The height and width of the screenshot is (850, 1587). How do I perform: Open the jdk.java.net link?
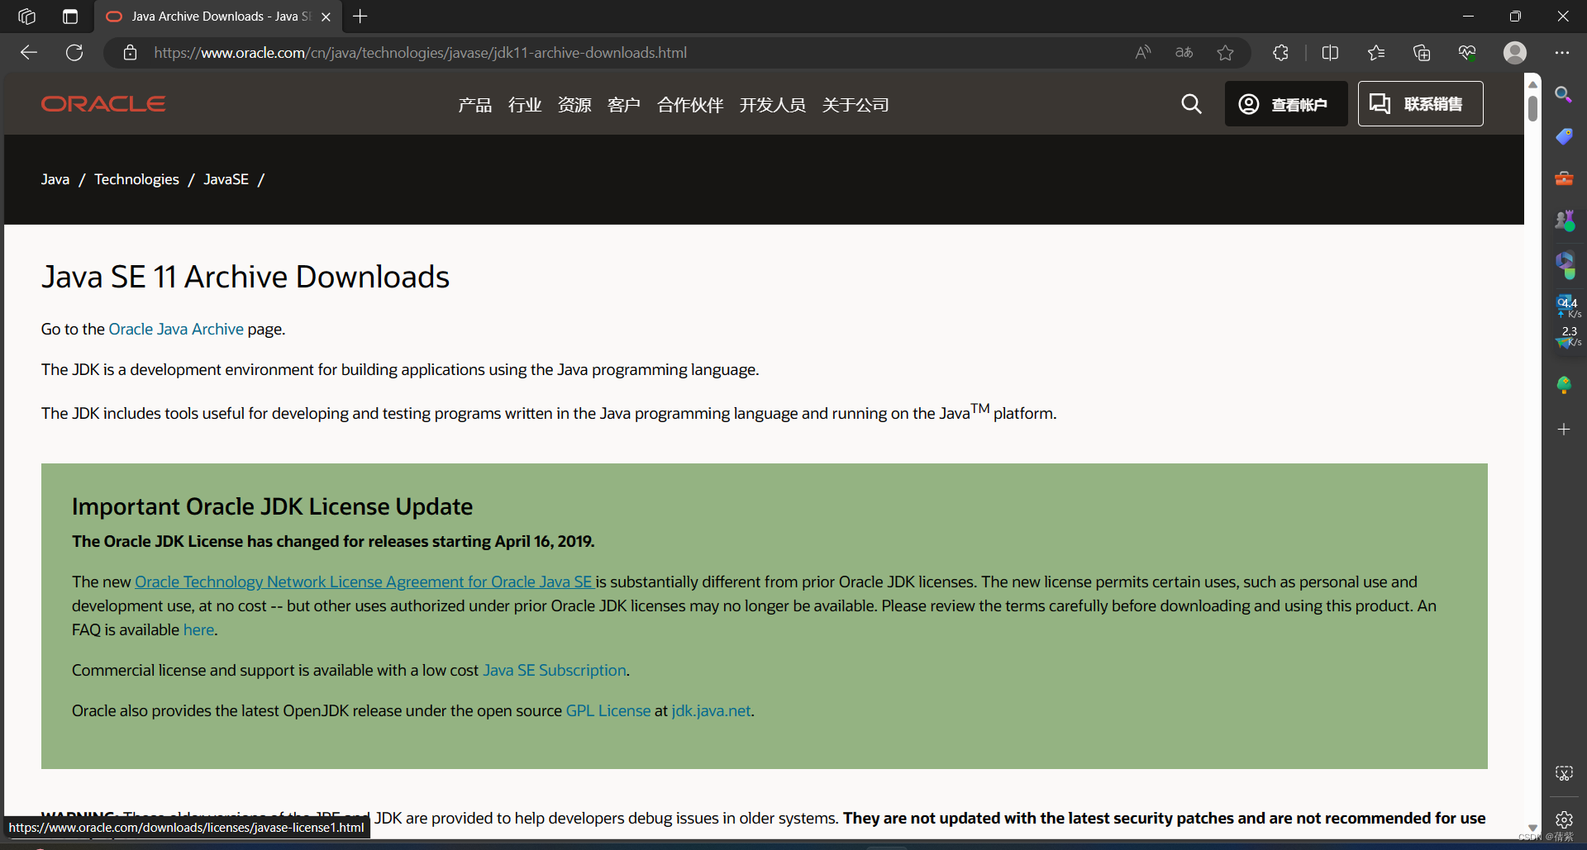pos(711,710)
